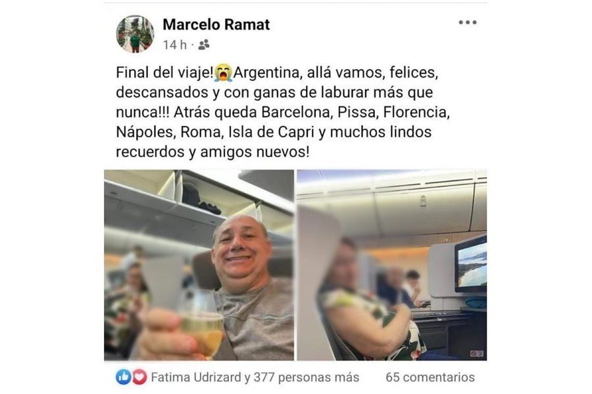Click Marcelo Ramat's profile picture

tap(135, 33)
